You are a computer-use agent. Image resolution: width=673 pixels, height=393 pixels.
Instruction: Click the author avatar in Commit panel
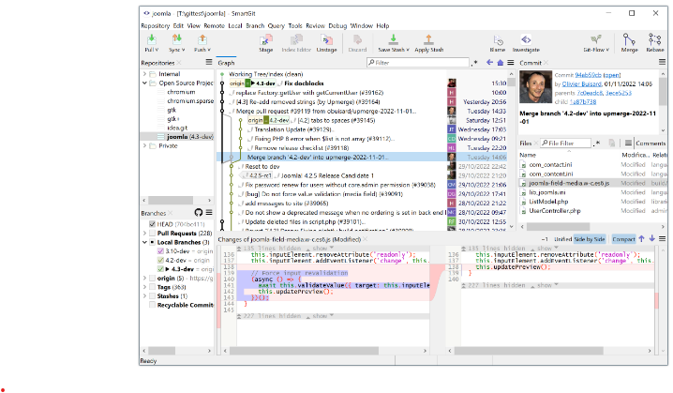click(535, 87)
